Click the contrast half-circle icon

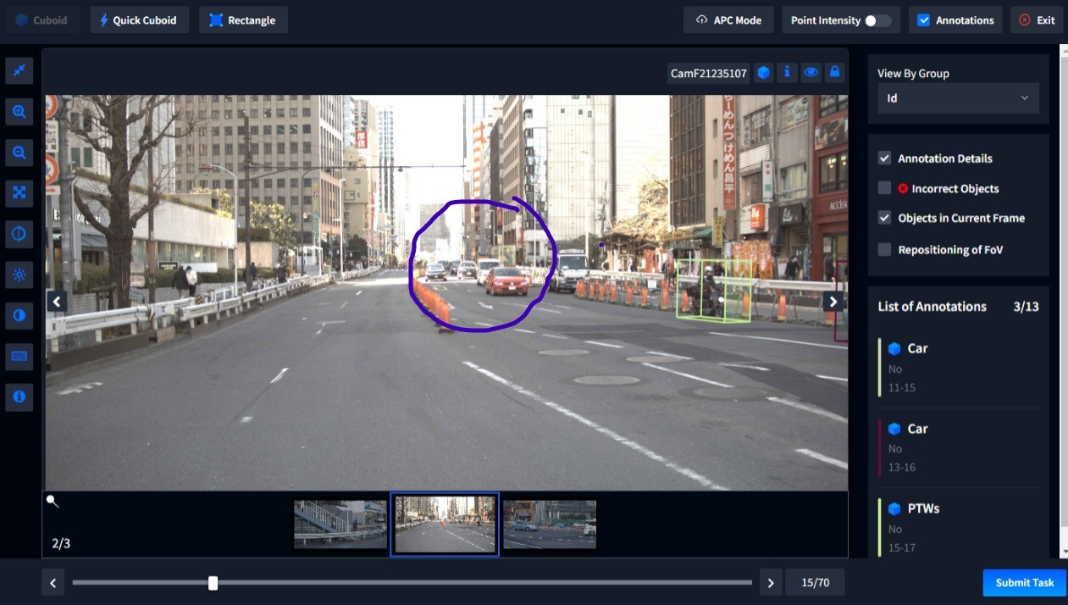[x=19, y=315]
